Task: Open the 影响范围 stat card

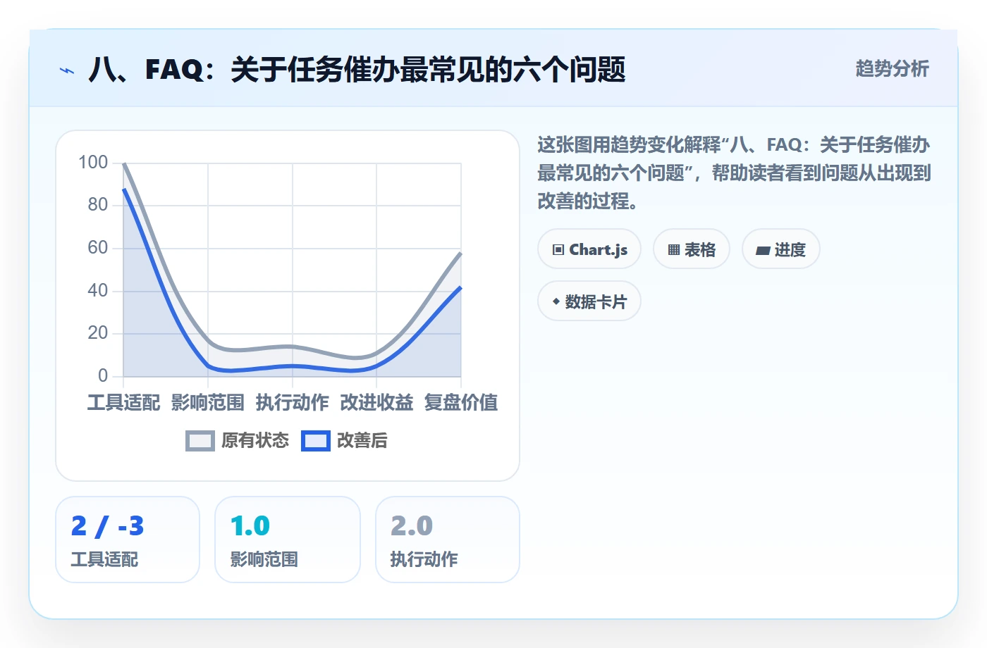Action: pyautogui.click(x=288, y=540)
